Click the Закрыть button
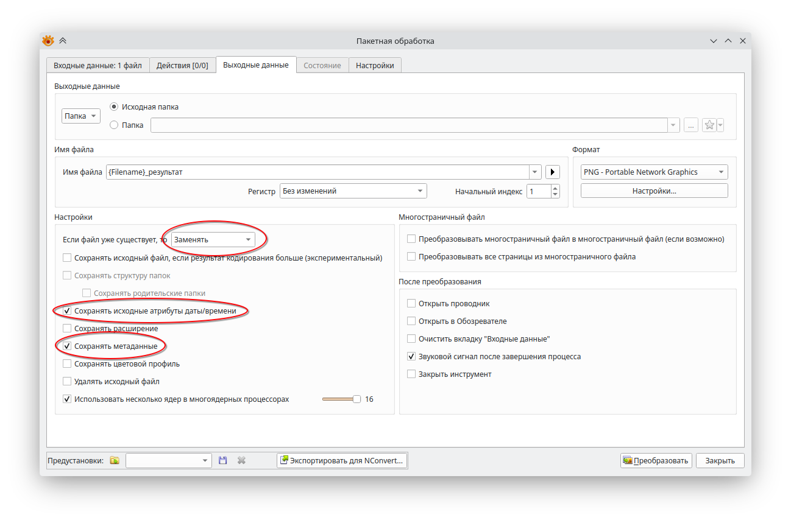Screen dimensions: 791x523 tap(720, 461)
